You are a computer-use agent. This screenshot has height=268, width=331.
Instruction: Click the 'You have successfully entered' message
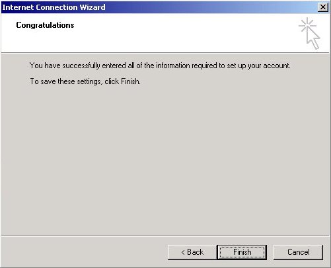160,66
